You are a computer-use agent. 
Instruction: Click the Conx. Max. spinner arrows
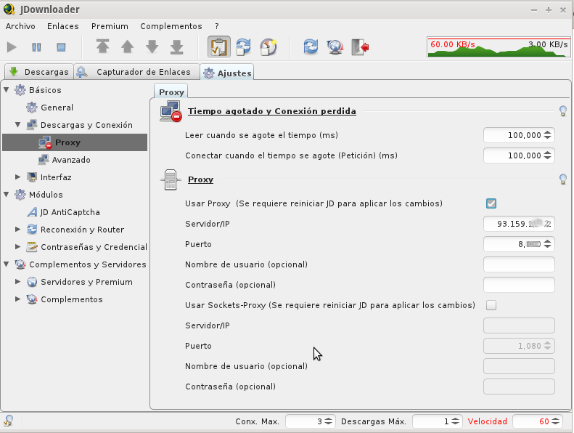329,421
